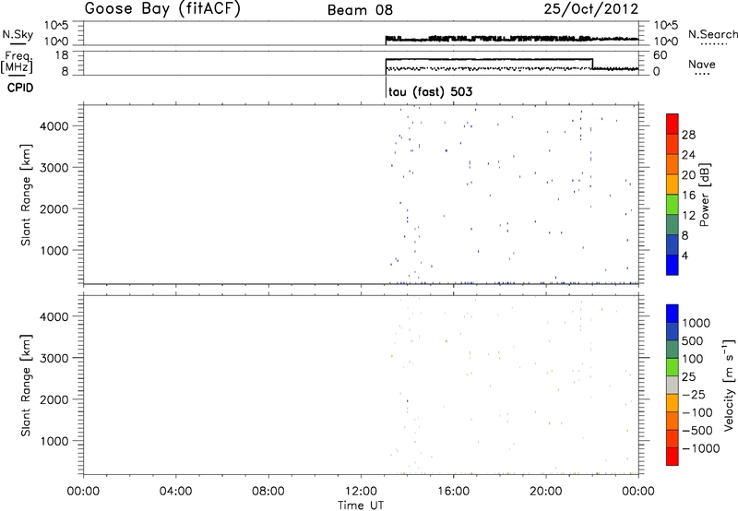Select the "Nave" legend label
The image size is (738, 511).
click(x=702, y=64)
